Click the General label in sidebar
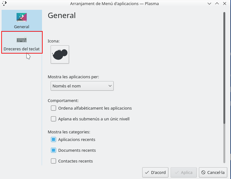 click(22, 27)
